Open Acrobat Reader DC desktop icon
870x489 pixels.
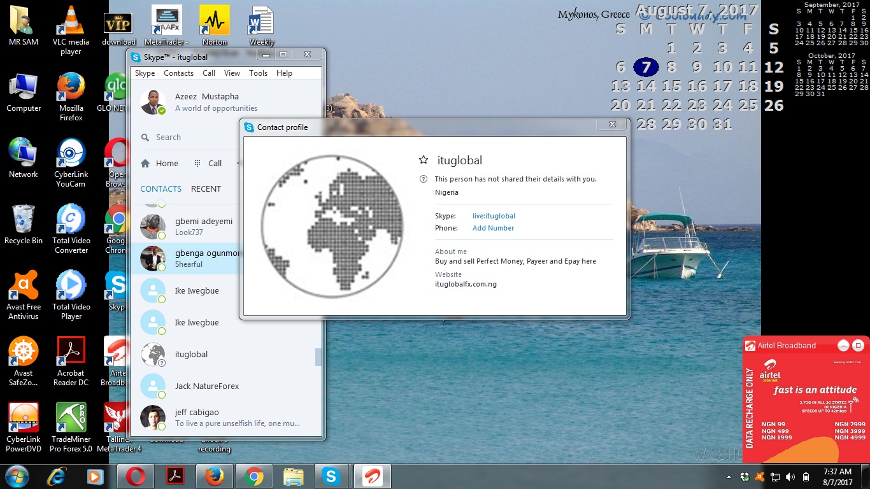coord(71,362)
